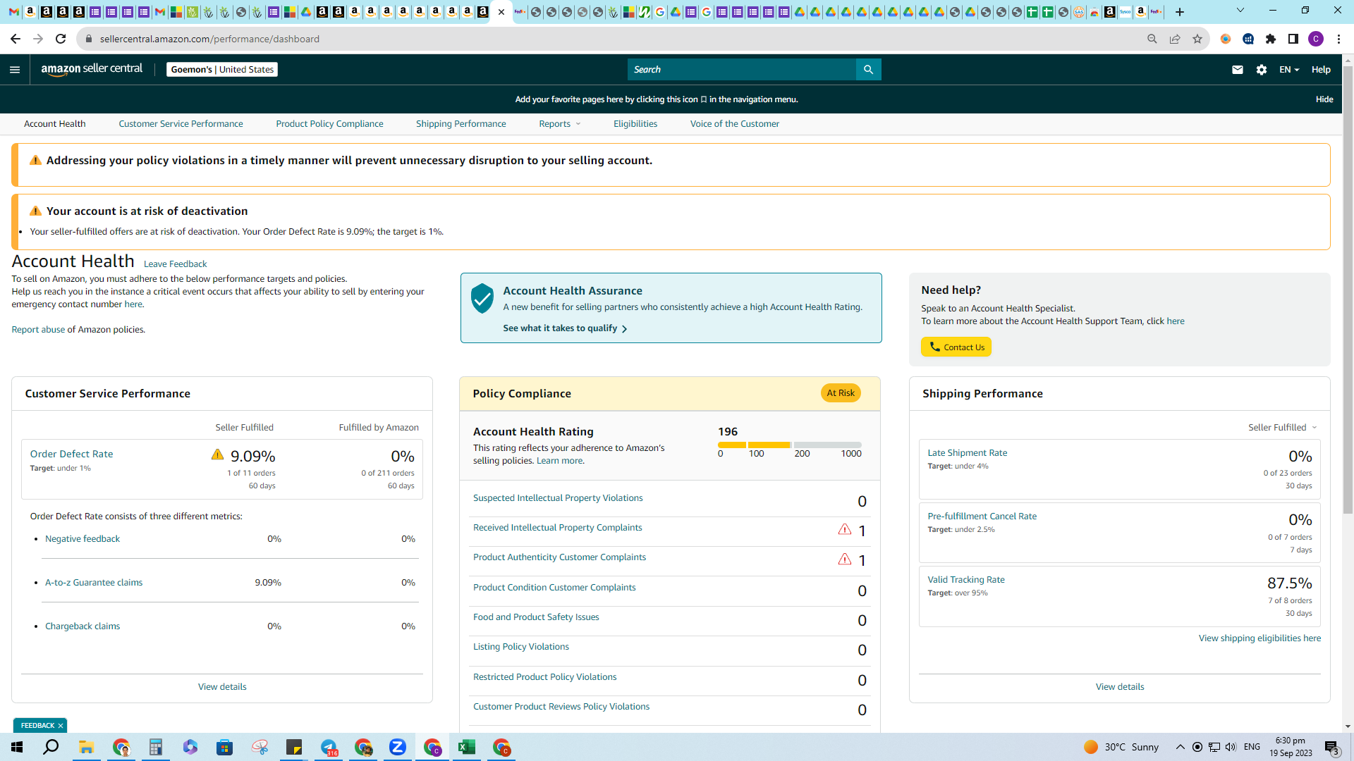Open the Eligibilities tab
The height and width of the screenshot is (761, 1354).
pos(635,123)
